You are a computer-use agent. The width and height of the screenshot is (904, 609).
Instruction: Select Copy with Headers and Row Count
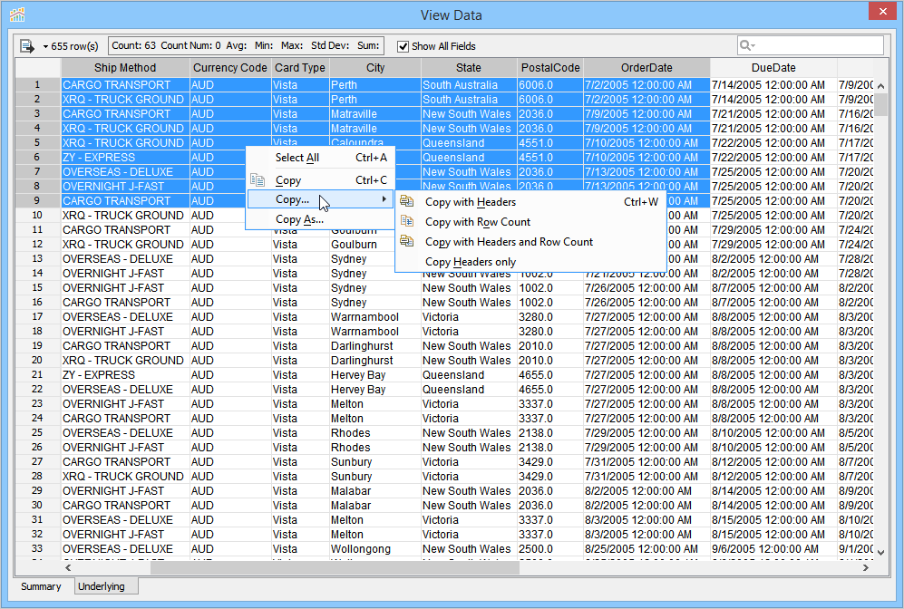tap(530, 242)
